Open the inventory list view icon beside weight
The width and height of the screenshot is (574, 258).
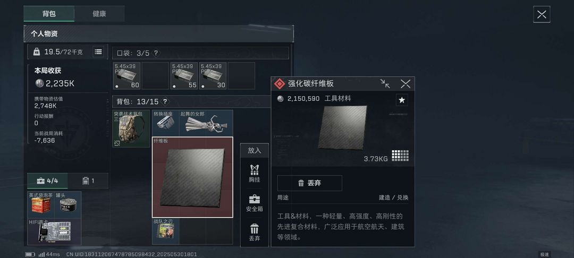pyautogui.click(x=98, y=52)
